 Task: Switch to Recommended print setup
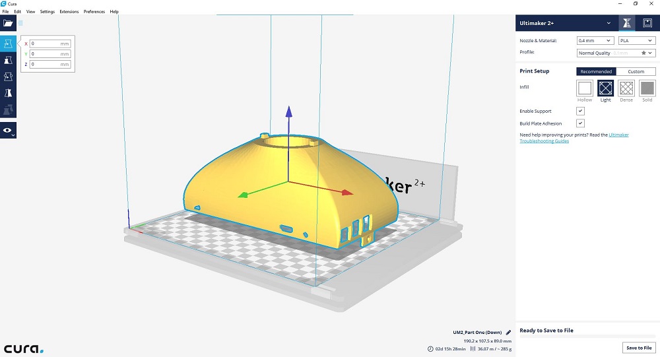click(x=596, y=71)
